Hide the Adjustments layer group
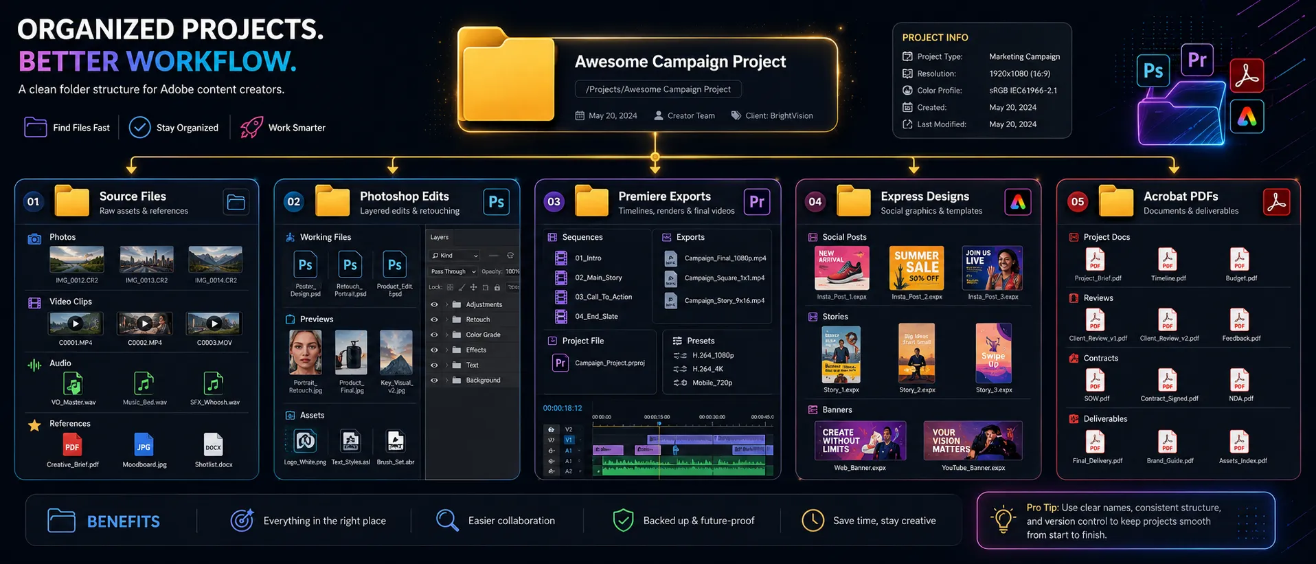Viewport: 1316px width, 564px height. pos(434,304)
